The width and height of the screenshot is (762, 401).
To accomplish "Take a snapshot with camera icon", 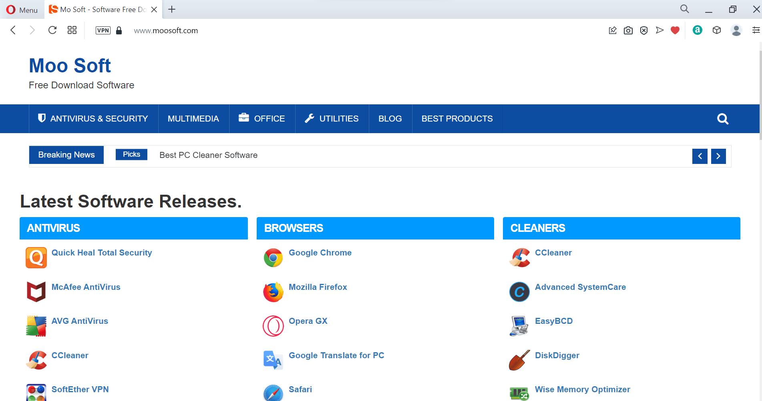I will pyautogui.click(x=628, y=30).
